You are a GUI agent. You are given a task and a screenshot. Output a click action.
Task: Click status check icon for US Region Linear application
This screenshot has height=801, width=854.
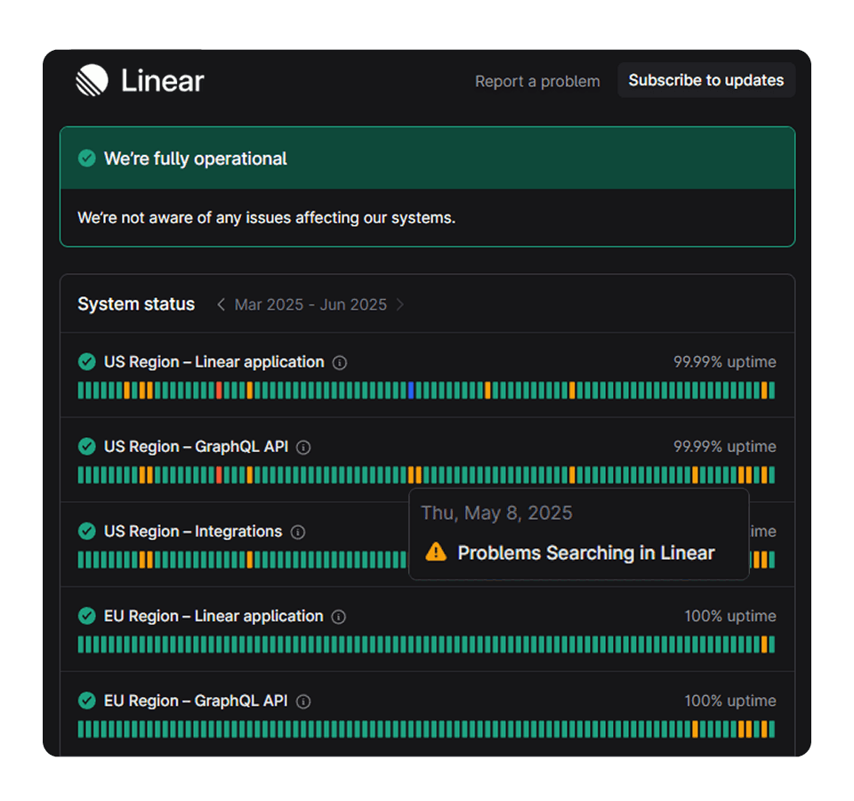point(86,361)
